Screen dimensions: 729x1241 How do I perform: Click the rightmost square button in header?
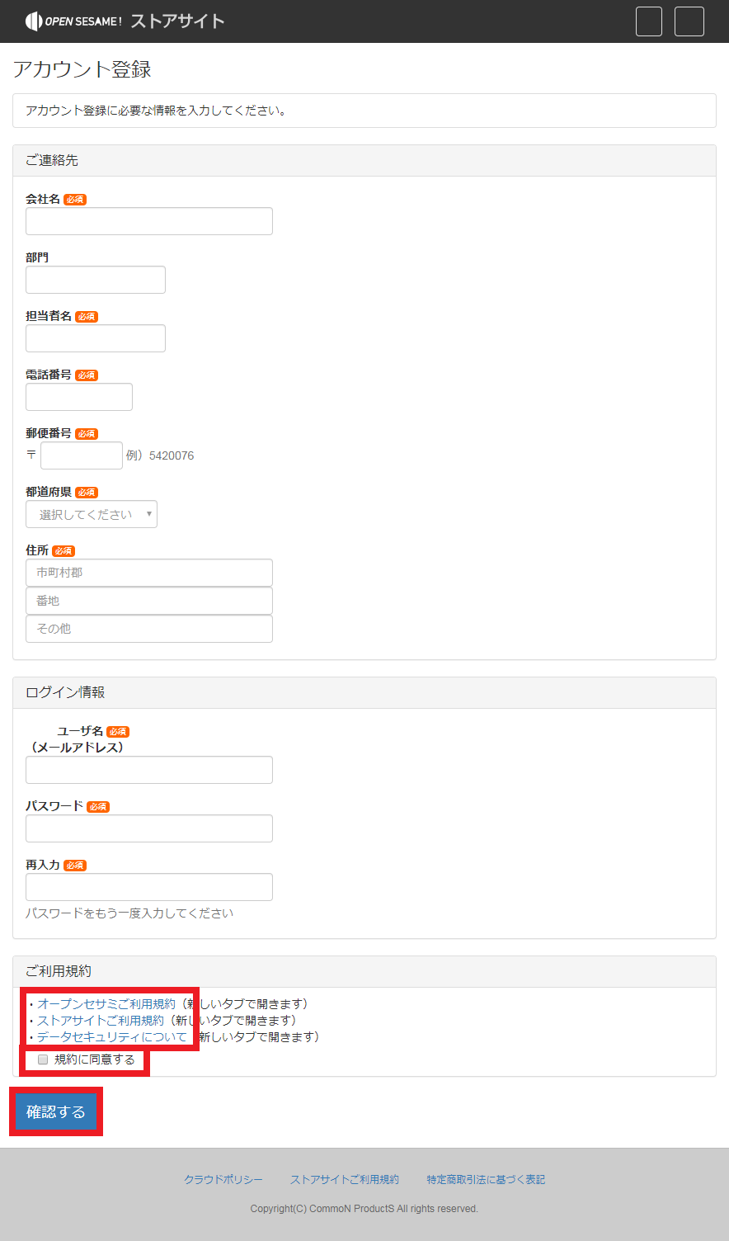coord(689,21)
